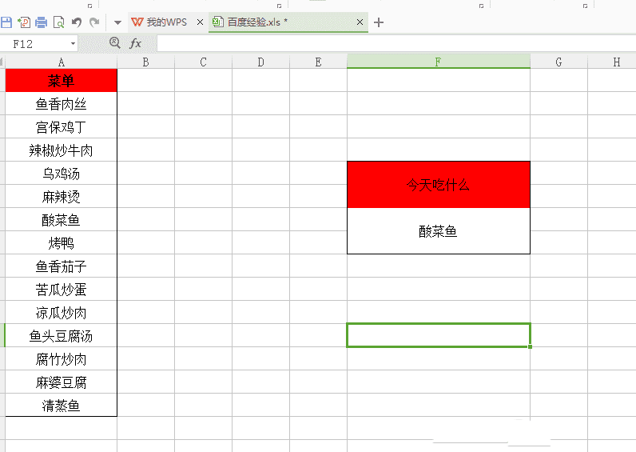Image resolution: width=636 pixels, height=452 pixels.
Task: Select the 乌鸡汤 cell
Action: 61,174
